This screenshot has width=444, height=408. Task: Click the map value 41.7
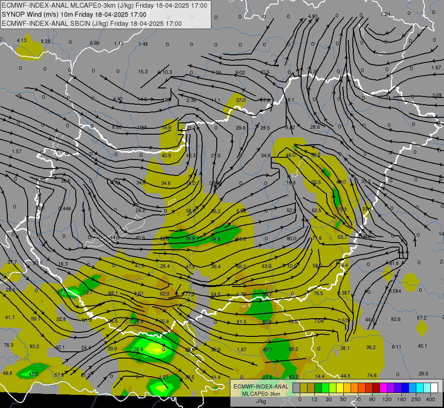click(x=10, y=317)
